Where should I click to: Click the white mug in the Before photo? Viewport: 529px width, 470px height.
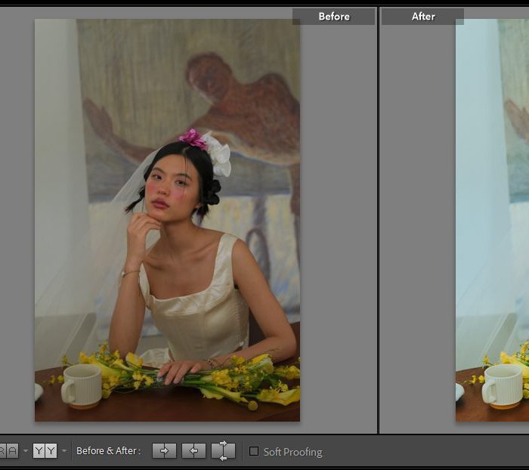pos(81,386)
